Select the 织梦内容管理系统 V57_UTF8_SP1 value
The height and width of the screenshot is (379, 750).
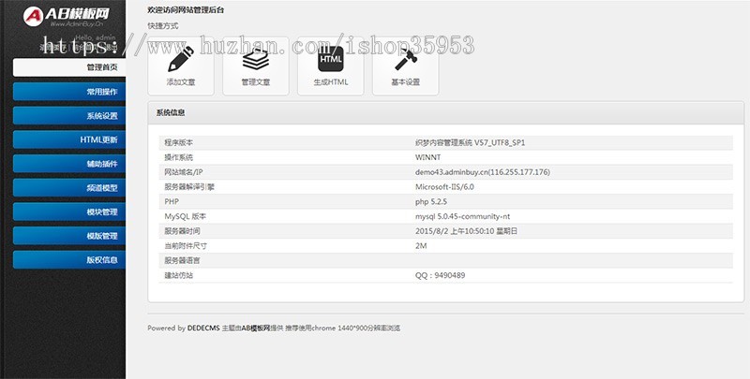coord(470,143)
